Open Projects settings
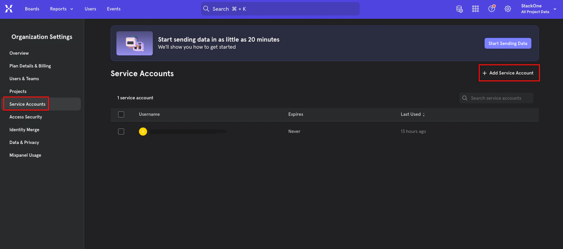This screenshot has height=249, width=563. click(18, 91)
